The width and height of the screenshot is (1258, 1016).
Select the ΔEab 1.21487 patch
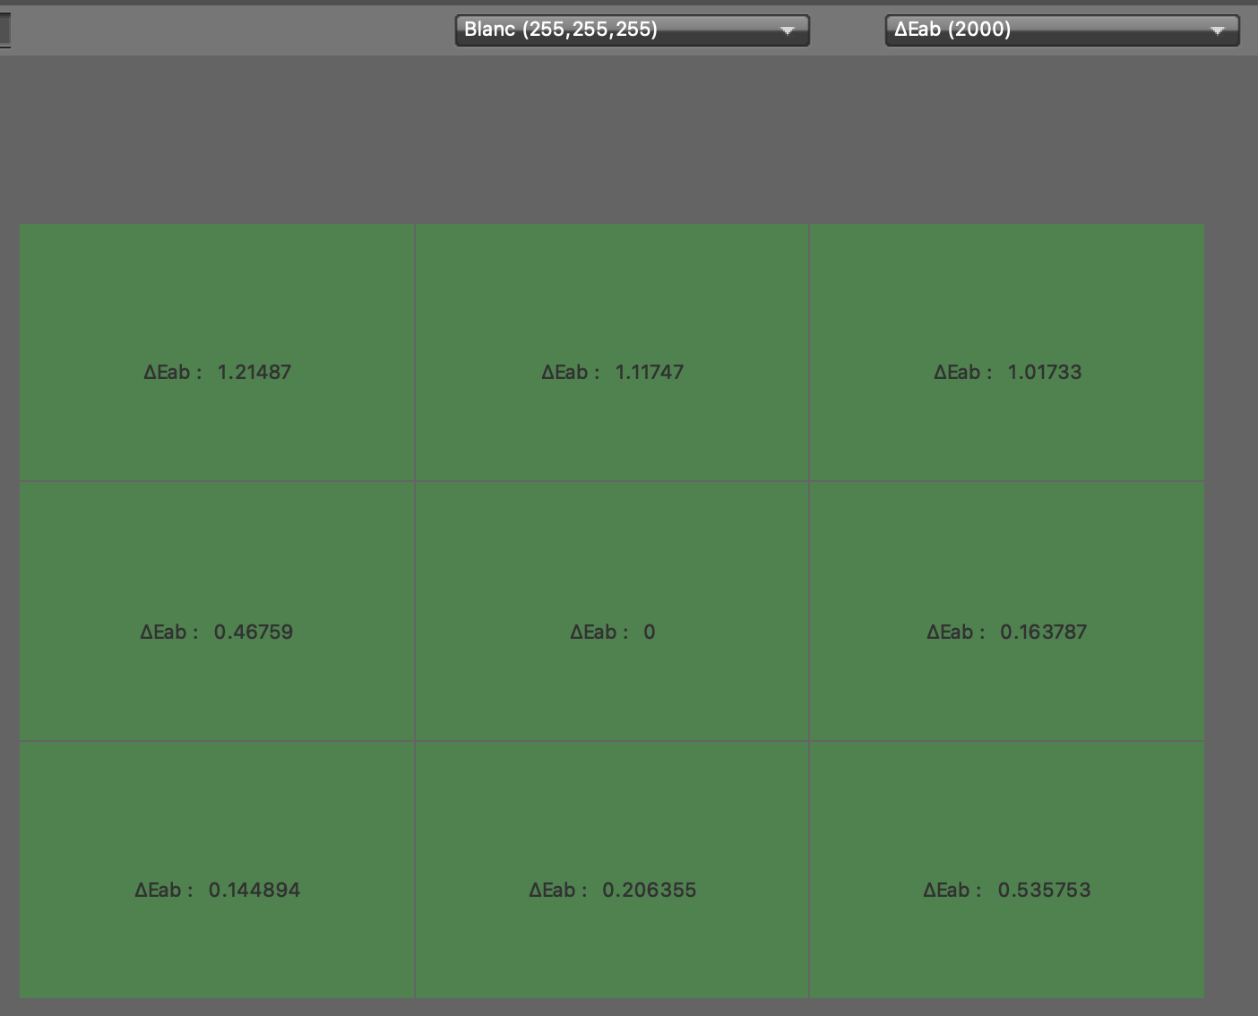[x=217, y=352]
